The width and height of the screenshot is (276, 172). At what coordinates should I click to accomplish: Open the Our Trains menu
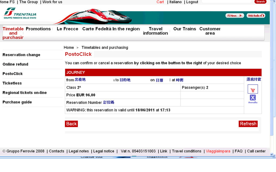pyautogui.click(x=185, y=29)
